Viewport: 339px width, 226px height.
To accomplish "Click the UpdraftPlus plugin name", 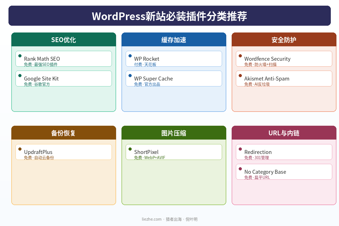I will point(38,152).
